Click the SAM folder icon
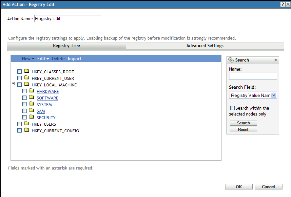 click(x=32, y=110)
